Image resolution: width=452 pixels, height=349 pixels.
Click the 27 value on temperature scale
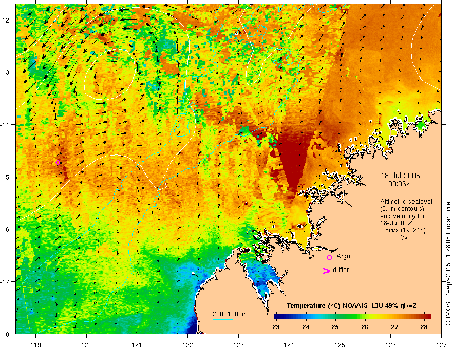point(394,327)
